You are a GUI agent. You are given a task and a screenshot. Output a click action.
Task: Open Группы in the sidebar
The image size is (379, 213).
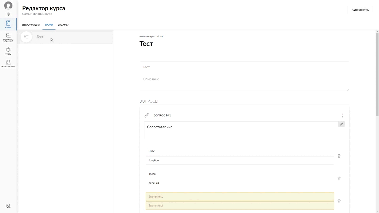(x=8, y=51)
